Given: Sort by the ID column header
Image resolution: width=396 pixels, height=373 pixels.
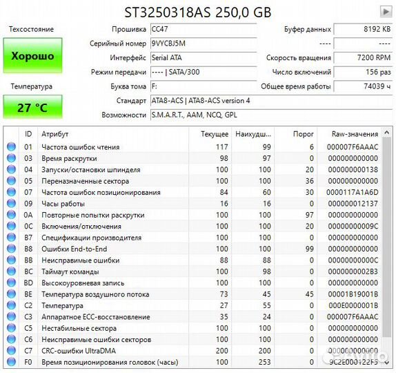Looking at the screenshot, I should (x=28, y=134).
